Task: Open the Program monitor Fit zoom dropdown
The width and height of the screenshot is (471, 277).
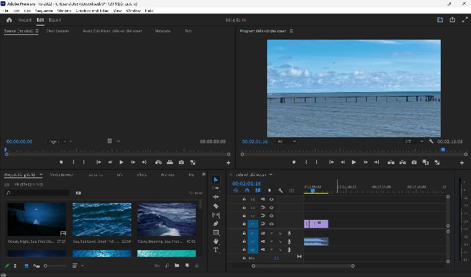Action: pos(287,141)
